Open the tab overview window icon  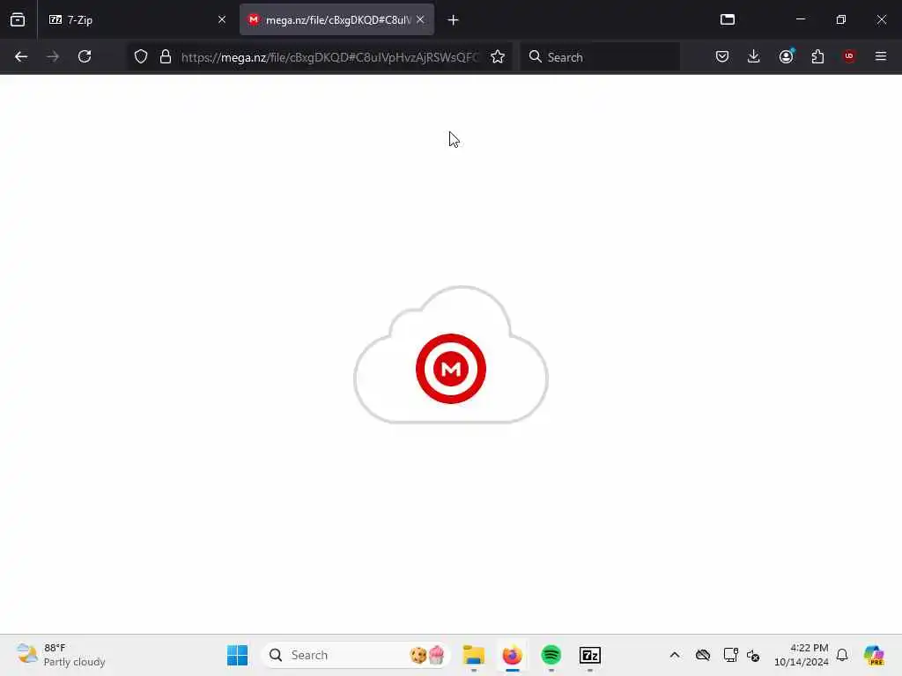coord(727,19)
